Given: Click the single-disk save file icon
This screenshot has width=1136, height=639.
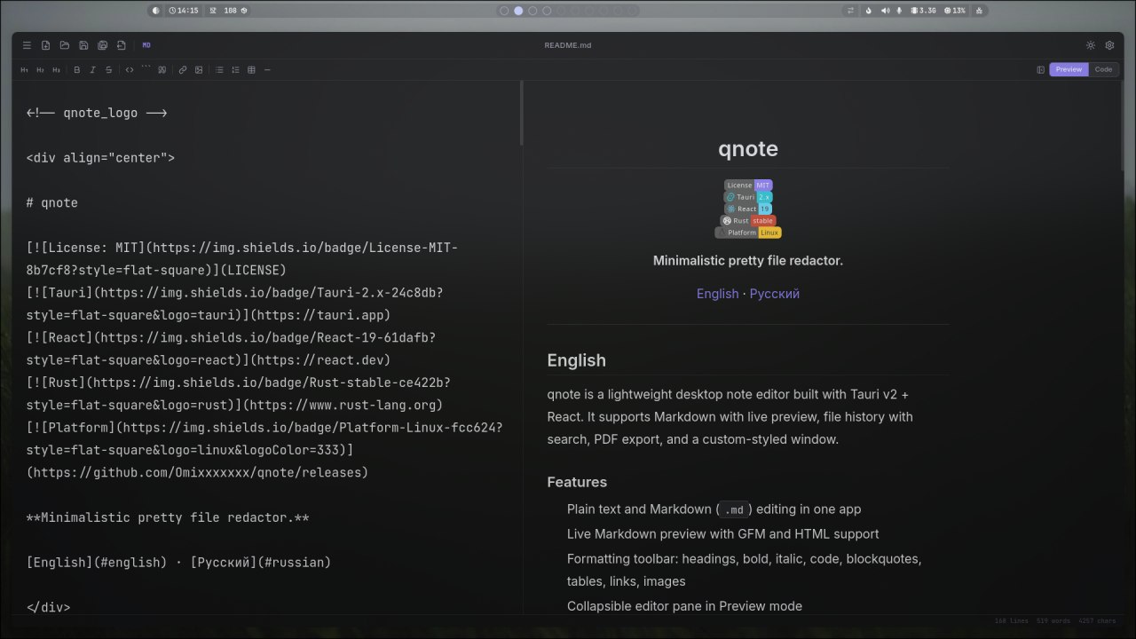Looking at the screenshot, I should click(83, 45).
